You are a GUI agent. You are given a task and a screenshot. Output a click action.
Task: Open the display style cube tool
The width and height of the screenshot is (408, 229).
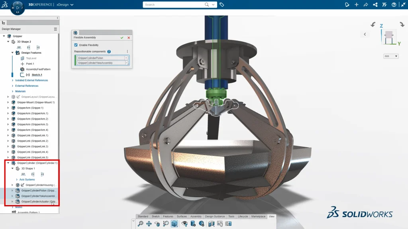tap(175, 223)
